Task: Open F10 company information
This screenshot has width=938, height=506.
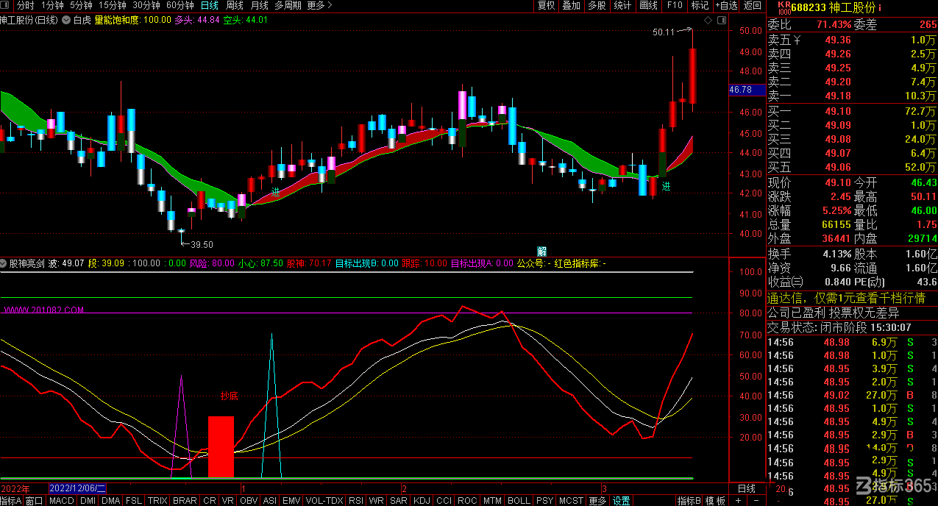Action: point(675,5)
